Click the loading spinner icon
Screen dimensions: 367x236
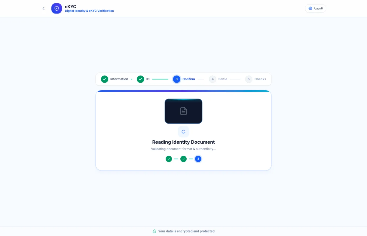tap(183, 132)
